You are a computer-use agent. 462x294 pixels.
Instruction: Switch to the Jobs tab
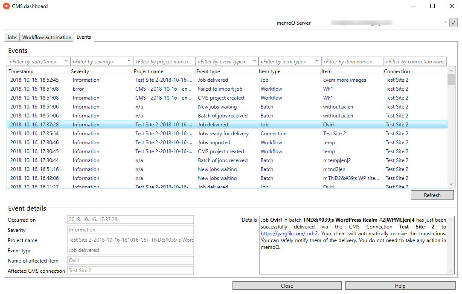click(12, 37)
